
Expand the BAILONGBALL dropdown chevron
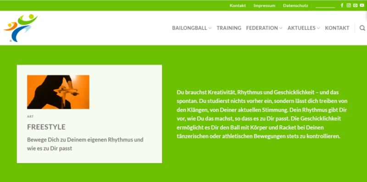click(x=210, y=28)
